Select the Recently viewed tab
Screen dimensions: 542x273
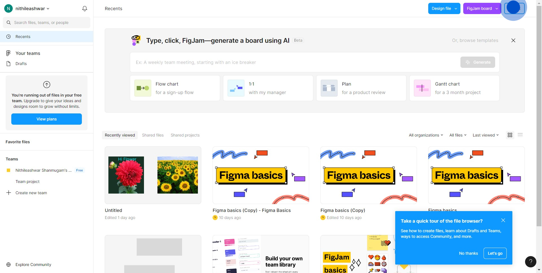(x=120, y=135)
